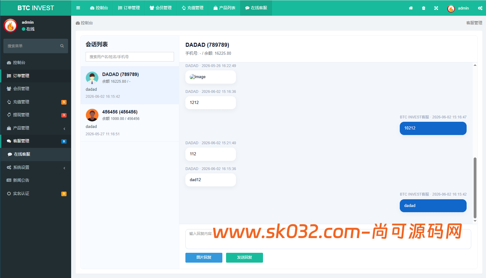Open the settings cogs icon at top right
This screenshot has height=278, width=486.
(x=480, y=8)
